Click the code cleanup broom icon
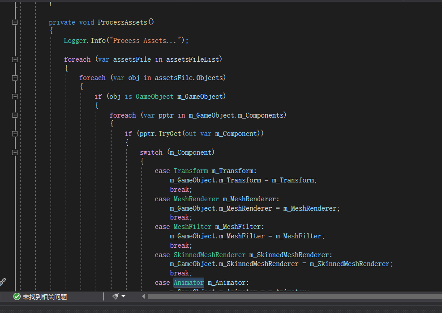The width and height of the screenshot is (442, 313). (x=116, y=296)
